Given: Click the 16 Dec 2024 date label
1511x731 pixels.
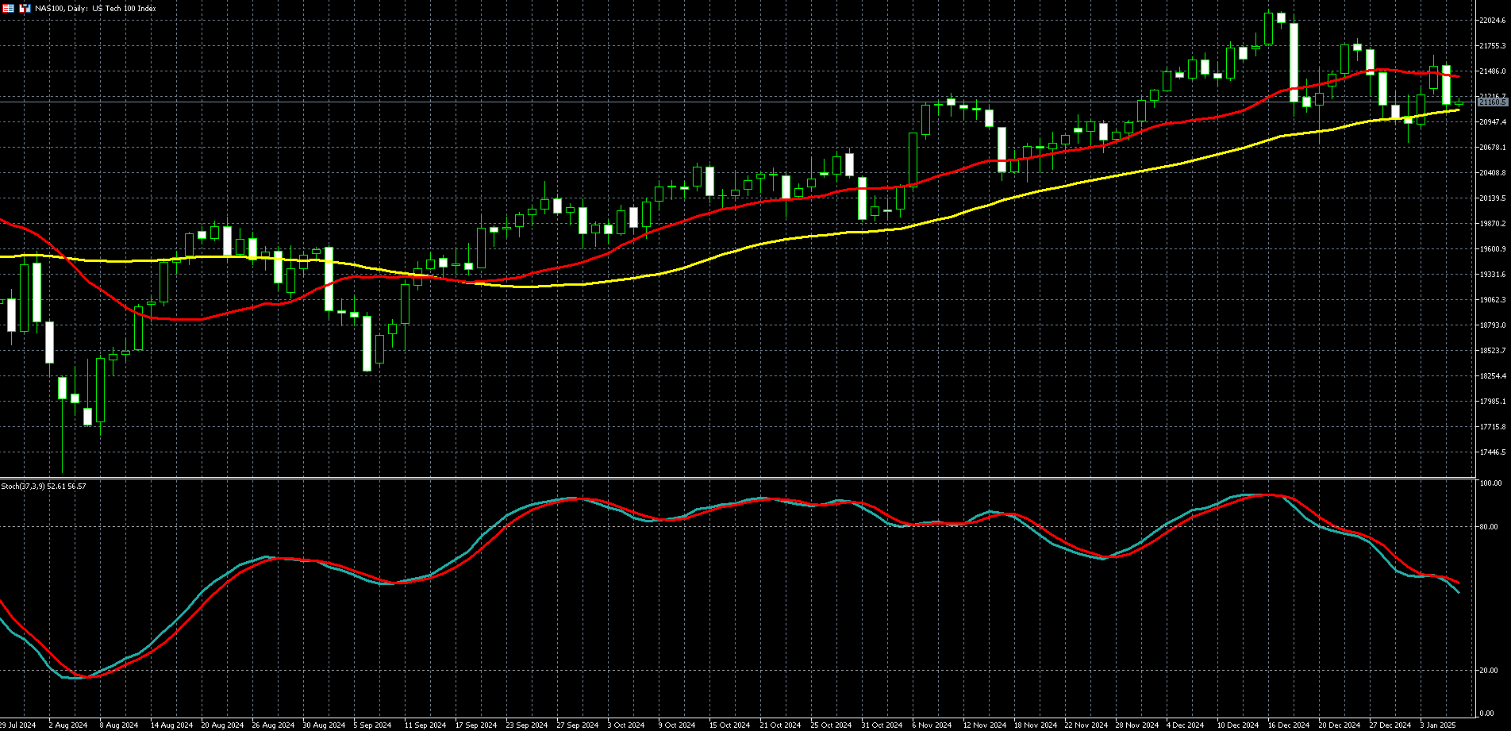Looking at the screenshot, I should pyautogui.click(x=1288, y=725).
